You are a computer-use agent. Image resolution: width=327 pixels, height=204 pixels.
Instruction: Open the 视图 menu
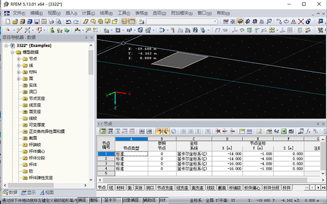tap(54, 13)
